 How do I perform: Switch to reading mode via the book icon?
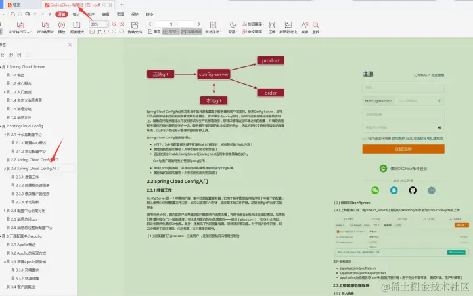(77, 25)
